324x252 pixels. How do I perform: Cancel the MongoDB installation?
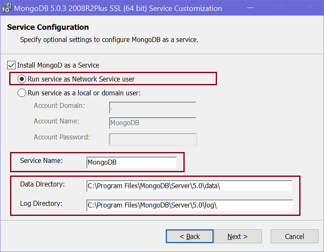pyautogui.click(x=294, y=236)
